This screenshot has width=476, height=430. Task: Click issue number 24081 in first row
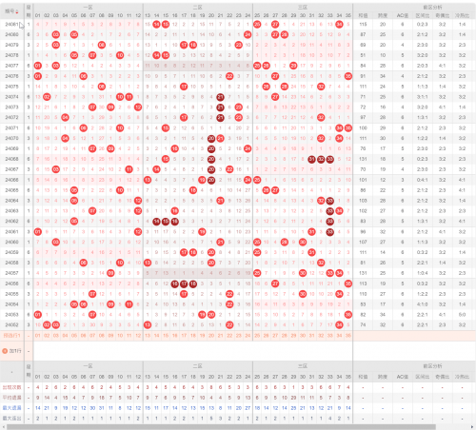point(11,24)
